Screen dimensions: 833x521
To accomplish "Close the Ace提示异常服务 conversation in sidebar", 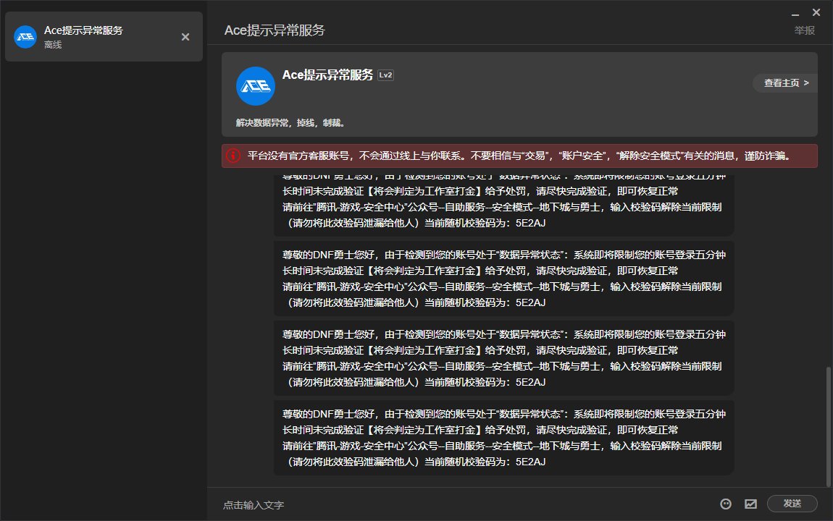I will [185, 37].
